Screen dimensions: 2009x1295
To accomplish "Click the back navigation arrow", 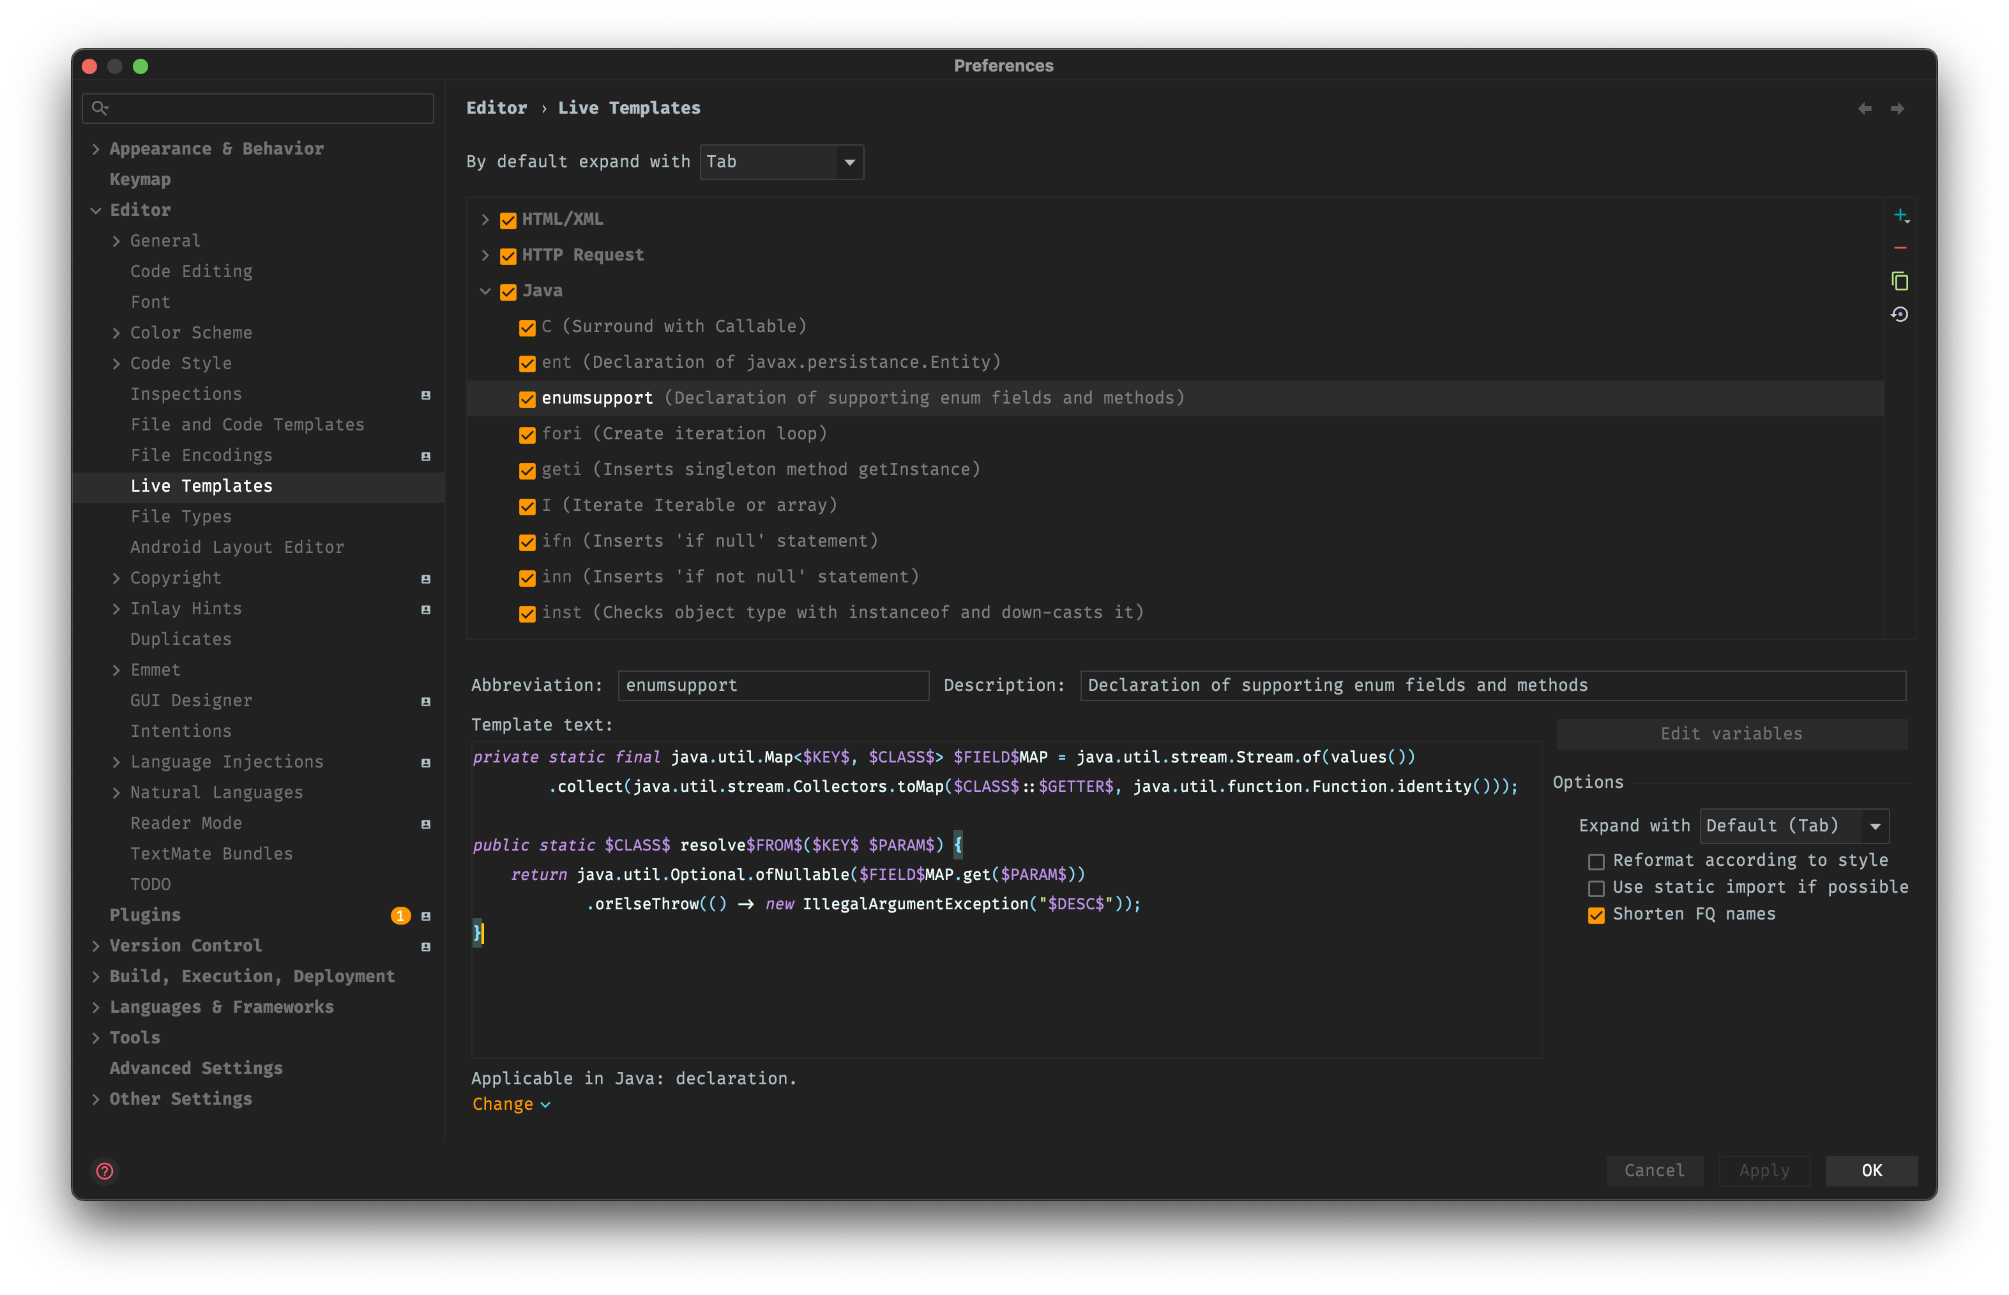I will [x=1864, y=109].
